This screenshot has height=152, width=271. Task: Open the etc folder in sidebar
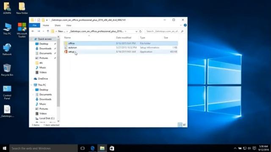[x=41, y=63]
